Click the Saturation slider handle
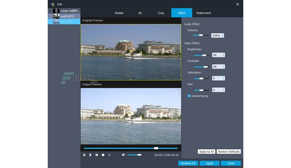Viewport: 291px width, 168px height. click(201, 78)
